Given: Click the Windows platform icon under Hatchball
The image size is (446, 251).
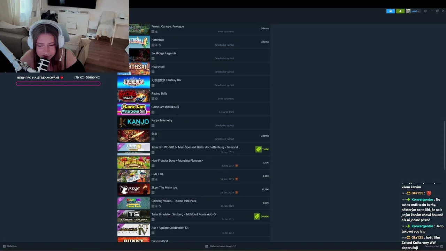Looking at the screenshot, I should point(153,45).
